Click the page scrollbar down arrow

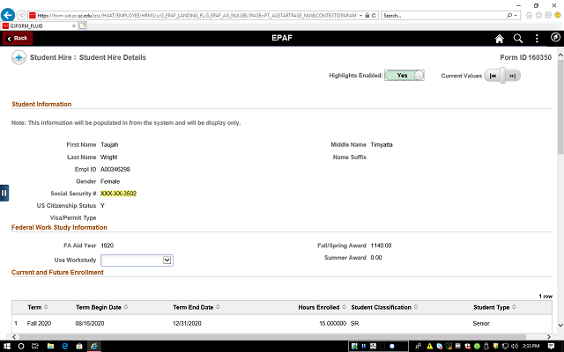coord(560,325)
